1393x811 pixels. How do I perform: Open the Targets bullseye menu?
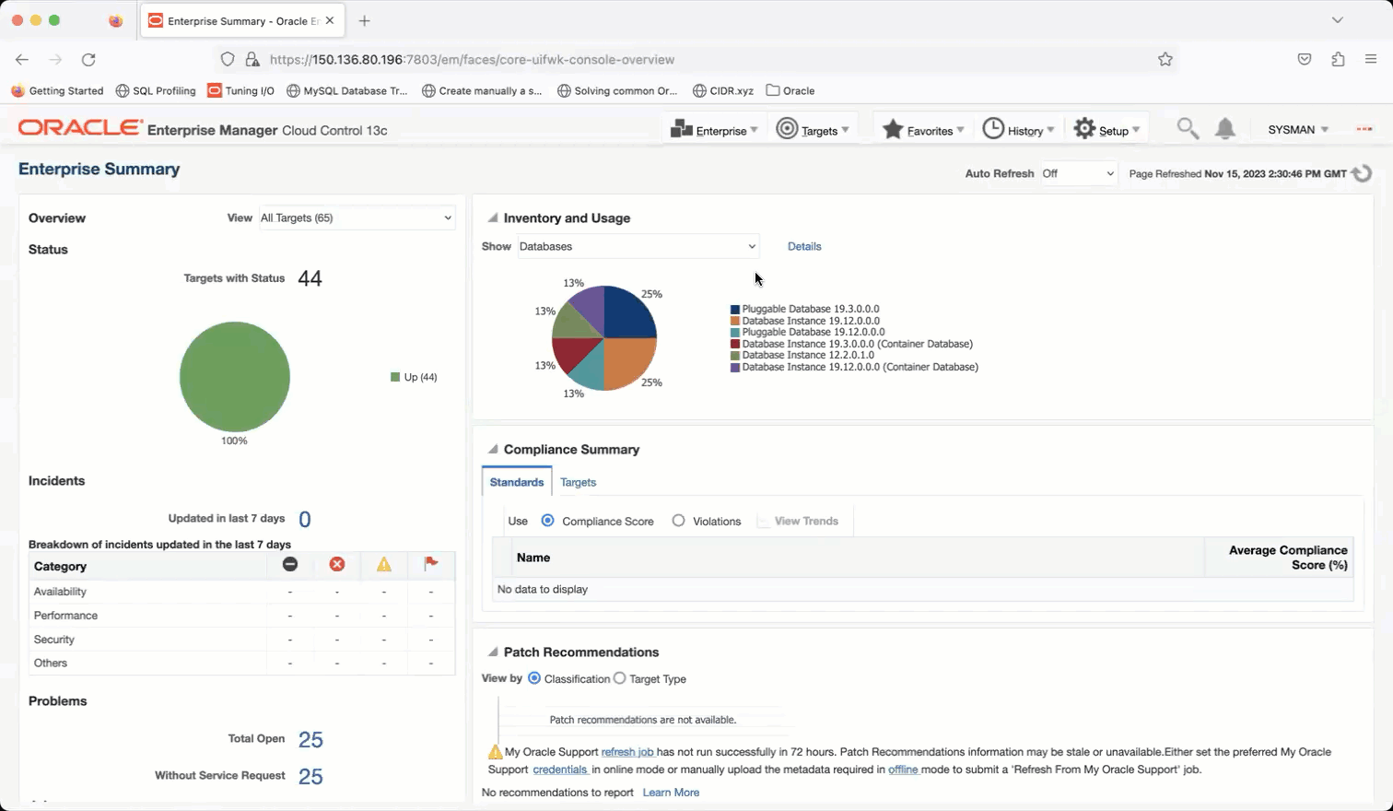click(x=812, y=130)
